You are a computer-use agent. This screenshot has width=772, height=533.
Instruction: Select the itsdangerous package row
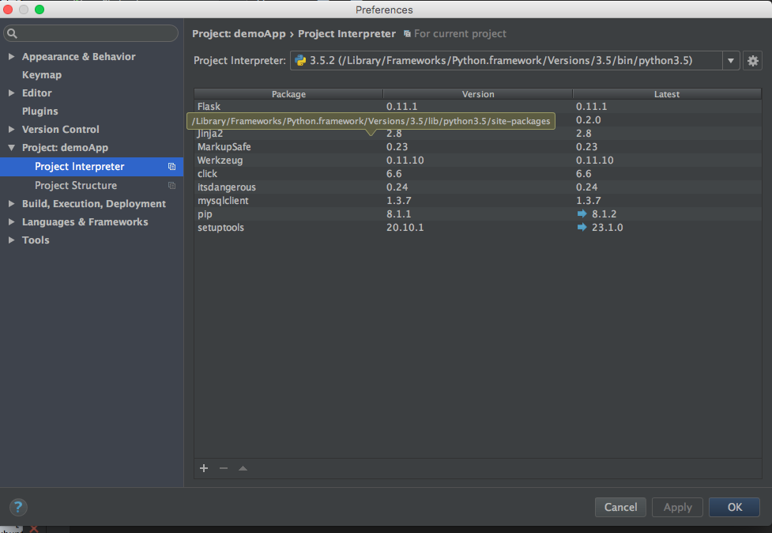point(477,187)
